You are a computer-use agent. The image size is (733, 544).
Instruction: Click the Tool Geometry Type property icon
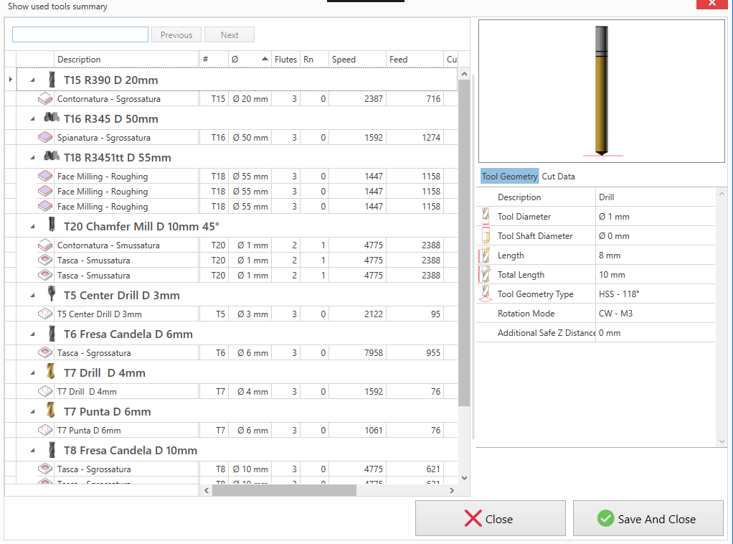click(486, 294)
